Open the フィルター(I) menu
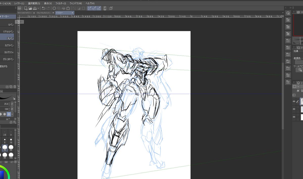Viewport: 303px width, 179px height. click(61, 4)
